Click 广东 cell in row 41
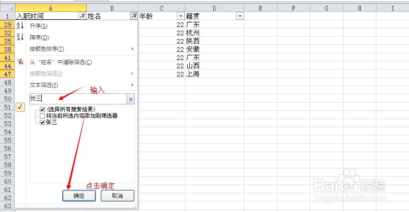 pos(215,58)
